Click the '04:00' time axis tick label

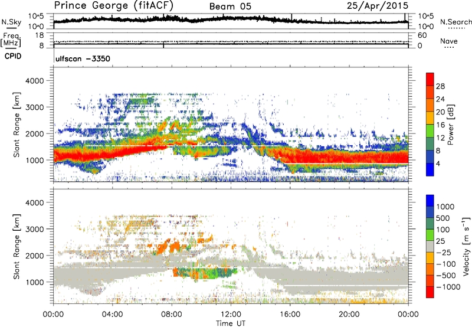click(x=112, y=315)
